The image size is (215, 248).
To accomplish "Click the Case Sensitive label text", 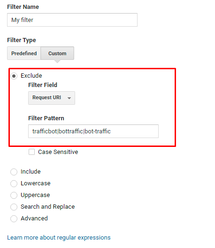I will tap(58, 152).
